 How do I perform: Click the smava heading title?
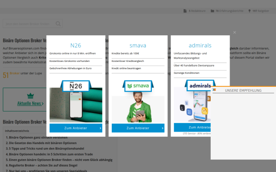coord(138,45)
